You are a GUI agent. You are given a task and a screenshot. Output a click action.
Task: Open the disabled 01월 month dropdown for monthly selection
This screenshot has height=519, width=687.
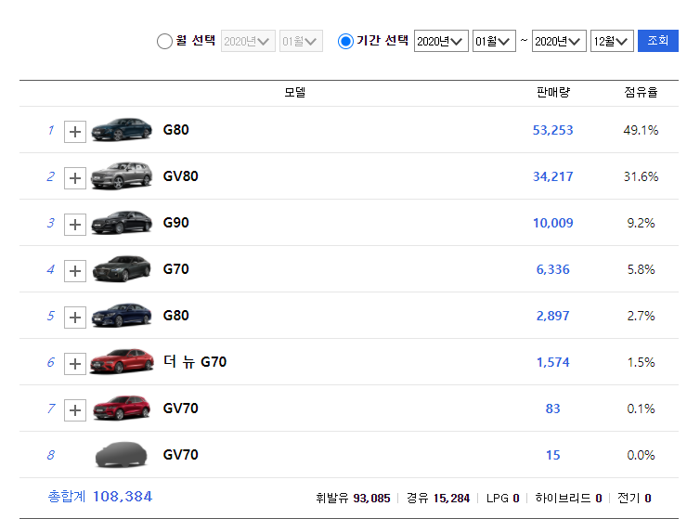301,41
